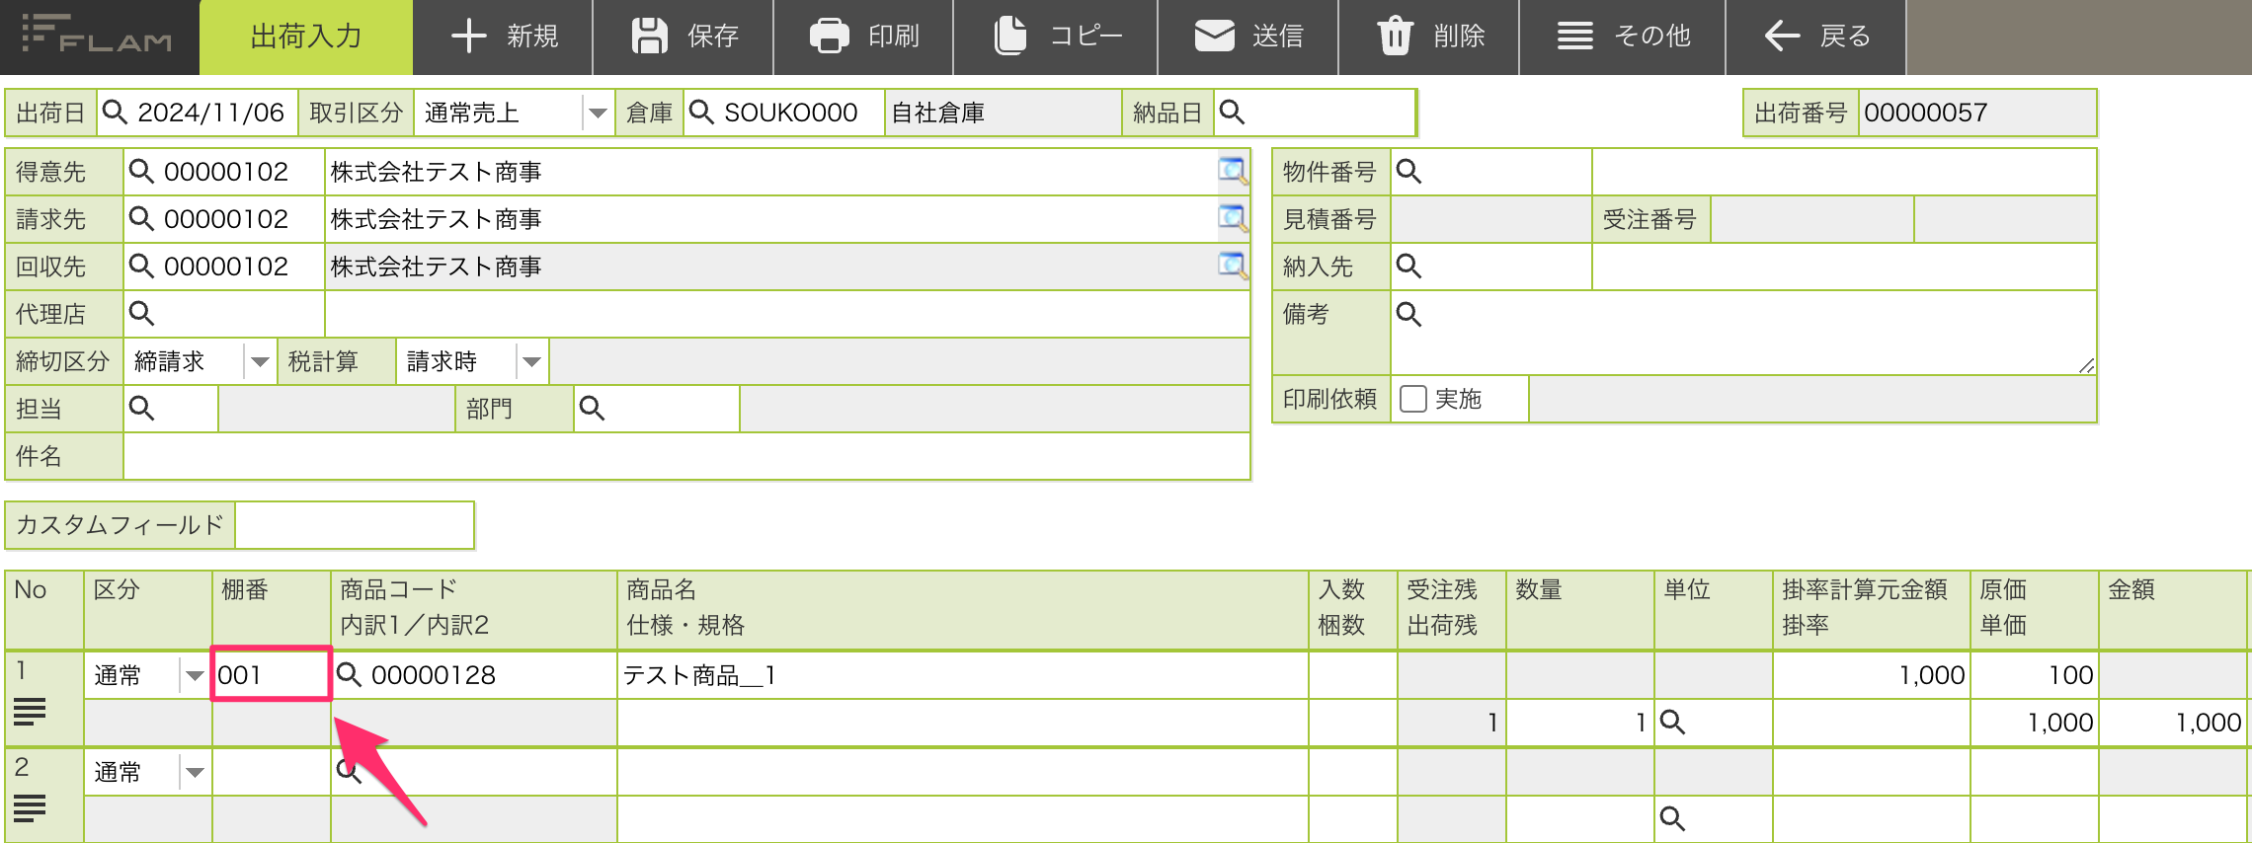Search 商品コード in row 1
2252x843 pixels.
click(x=349, y=675)
